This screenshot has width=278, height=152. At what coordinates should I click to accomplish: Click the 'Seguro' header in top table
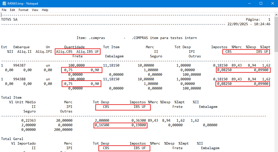156,56
